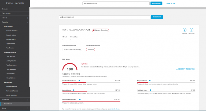Click the Malware Block List badge
206x111 pixels.
(x=100, y=30)
